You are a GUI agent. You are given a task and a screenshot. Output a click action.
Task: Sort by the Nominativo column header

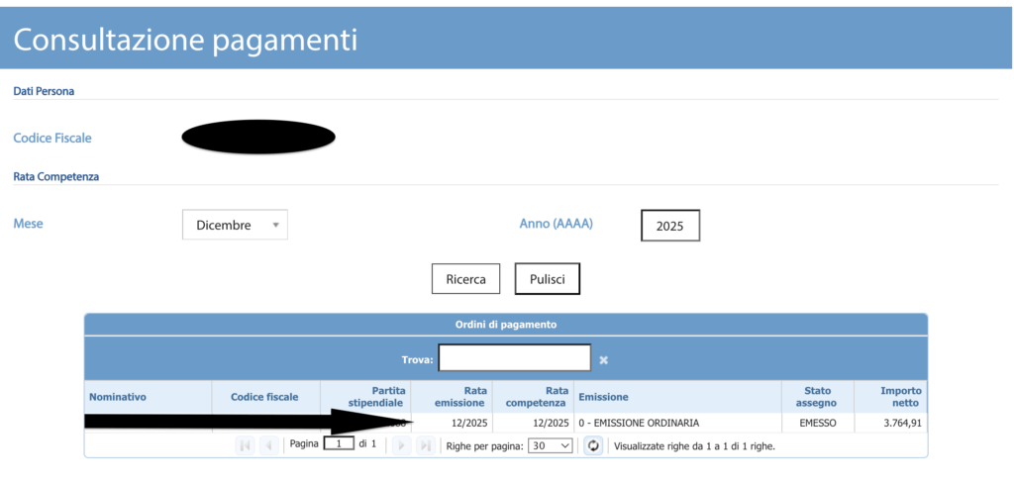[x=118, y=397]
